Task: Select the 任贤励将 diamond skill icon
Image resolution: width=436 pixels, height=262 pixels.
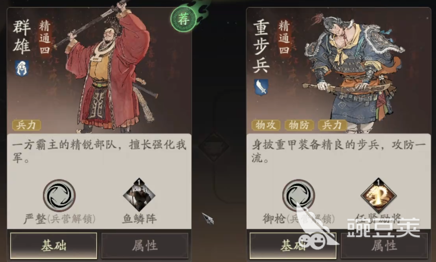Action: (x=379, y=196)
